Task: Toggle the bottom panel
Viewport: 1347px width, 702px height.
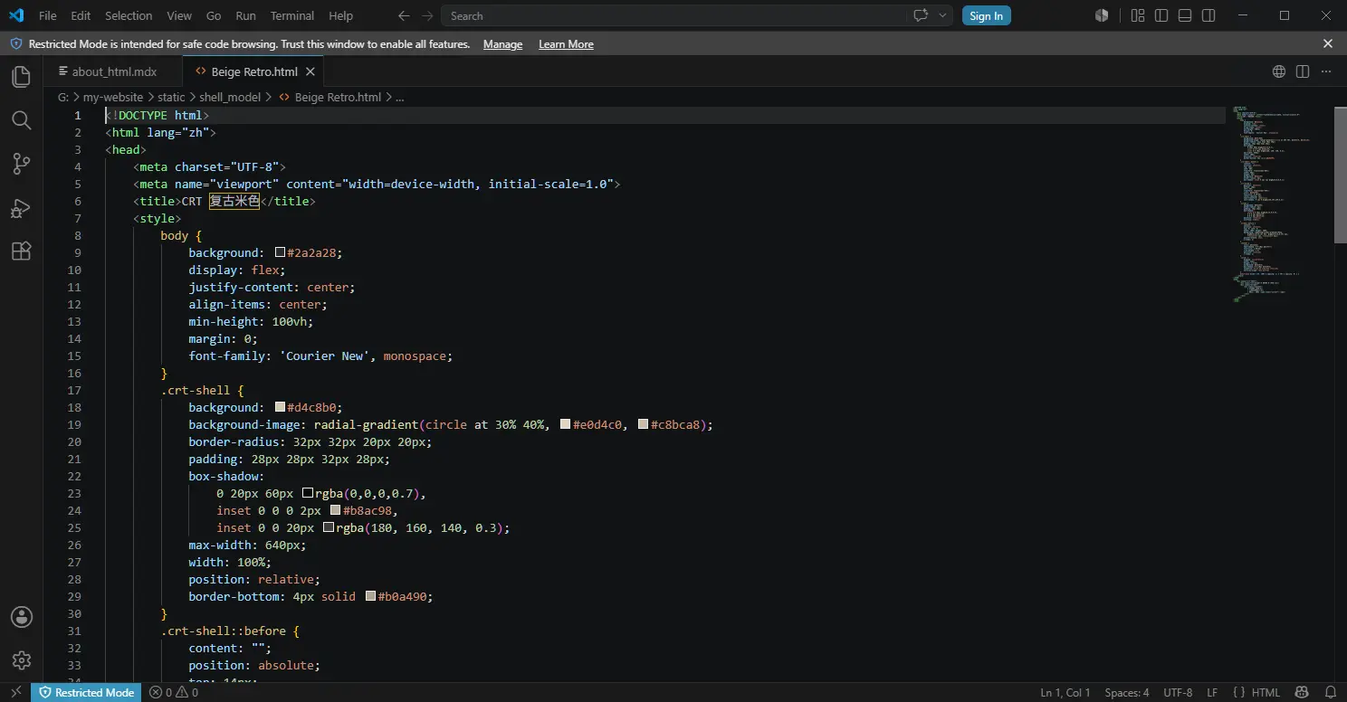Action: pyautogui.click(x=1185, y=15)
